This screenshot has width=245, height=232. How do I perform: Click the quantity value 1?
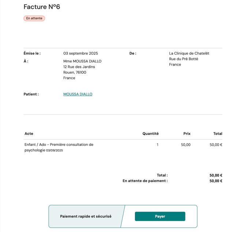point(158,145)
